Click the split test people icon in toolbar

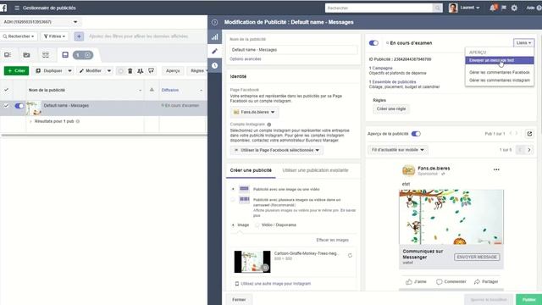(140, 71)
